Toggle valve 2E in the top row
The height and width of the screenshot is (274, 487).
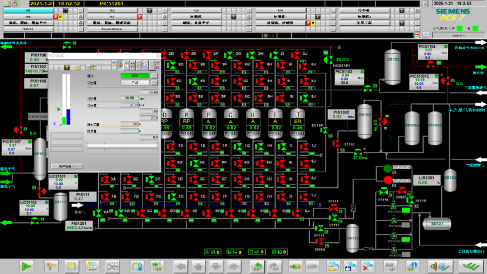[x=186, y=56]
